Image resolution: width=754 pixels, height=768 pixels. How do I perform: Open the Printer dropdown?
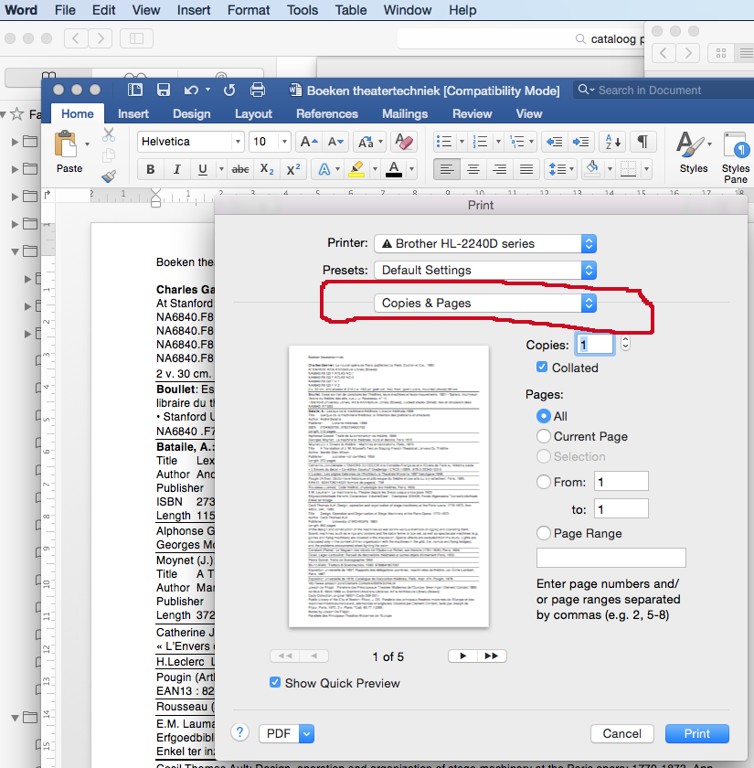coord(485,243)
